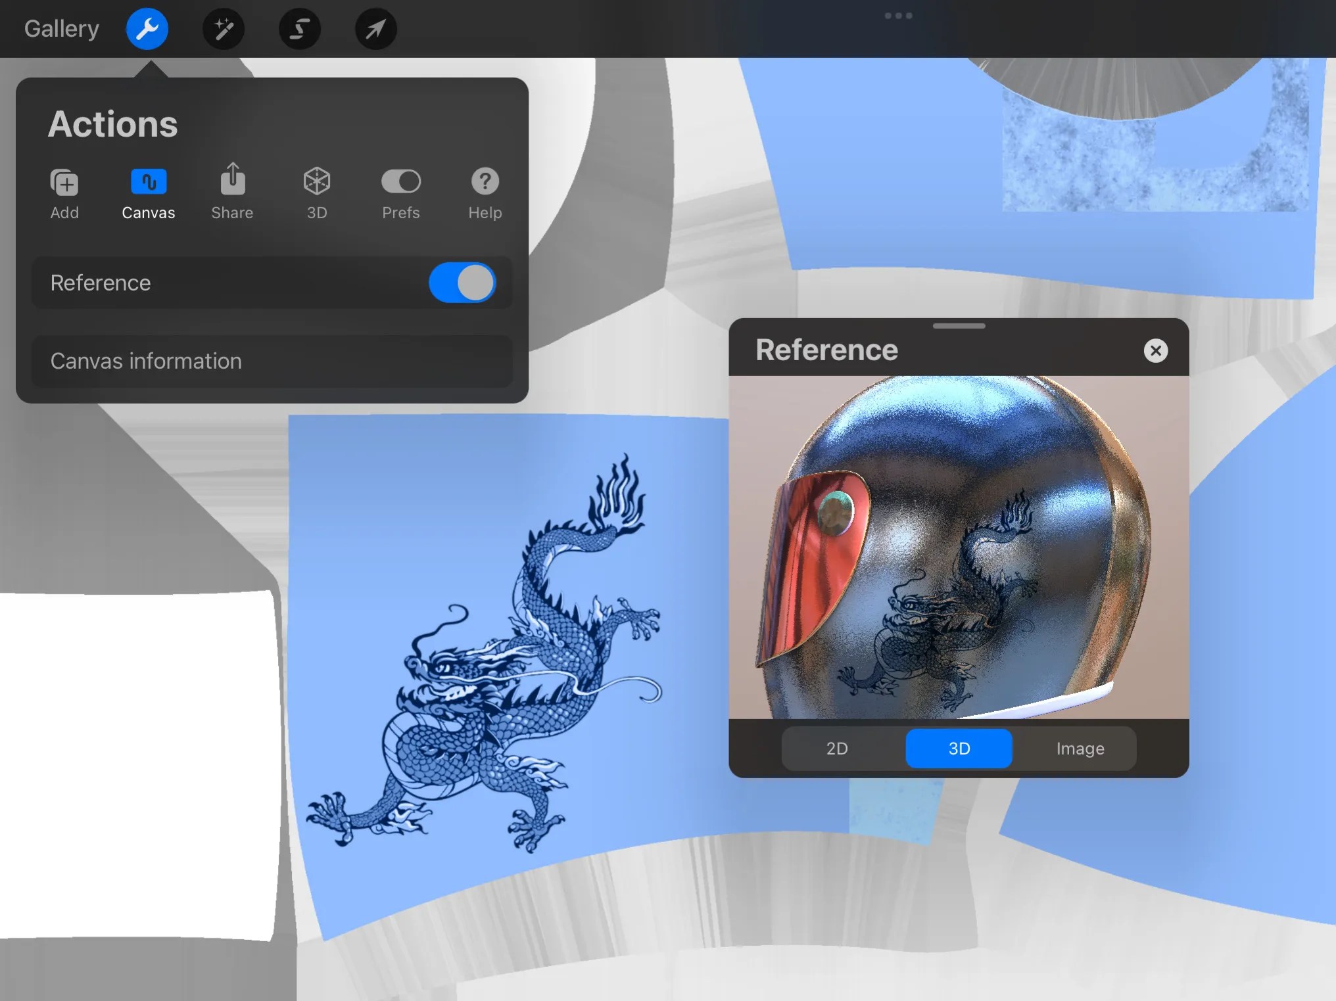Select the Canvas tab in Actions
This screenshot has width=1336, height=1001.
(x=148, y=193)
